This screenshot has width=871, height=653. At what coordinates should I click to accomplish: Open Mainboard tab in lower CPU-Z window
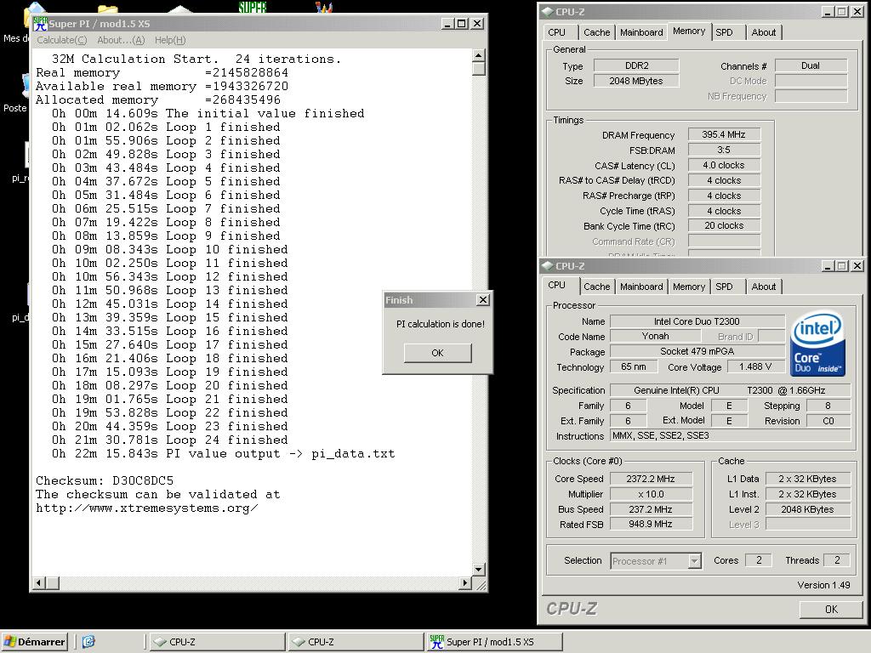tap(641, 287)
